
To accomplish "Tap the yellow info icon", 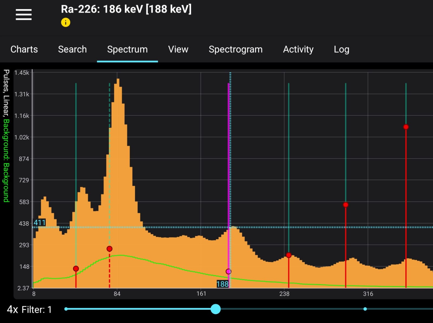I will coord(65,22).
